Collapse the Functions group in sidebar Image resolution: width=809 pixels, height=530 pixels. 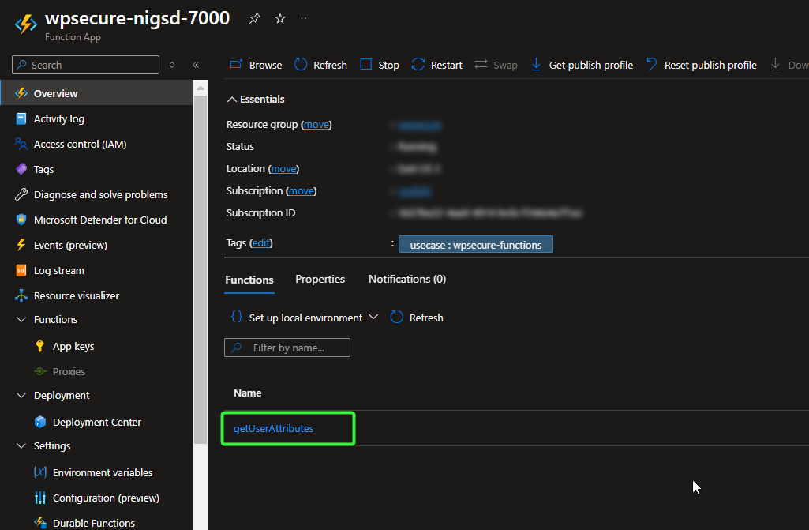[x=21, y=319]
